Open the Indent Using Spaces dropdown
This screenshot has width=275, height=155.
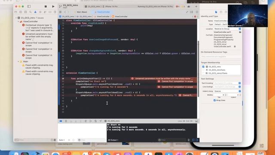(x=227, y=91)
